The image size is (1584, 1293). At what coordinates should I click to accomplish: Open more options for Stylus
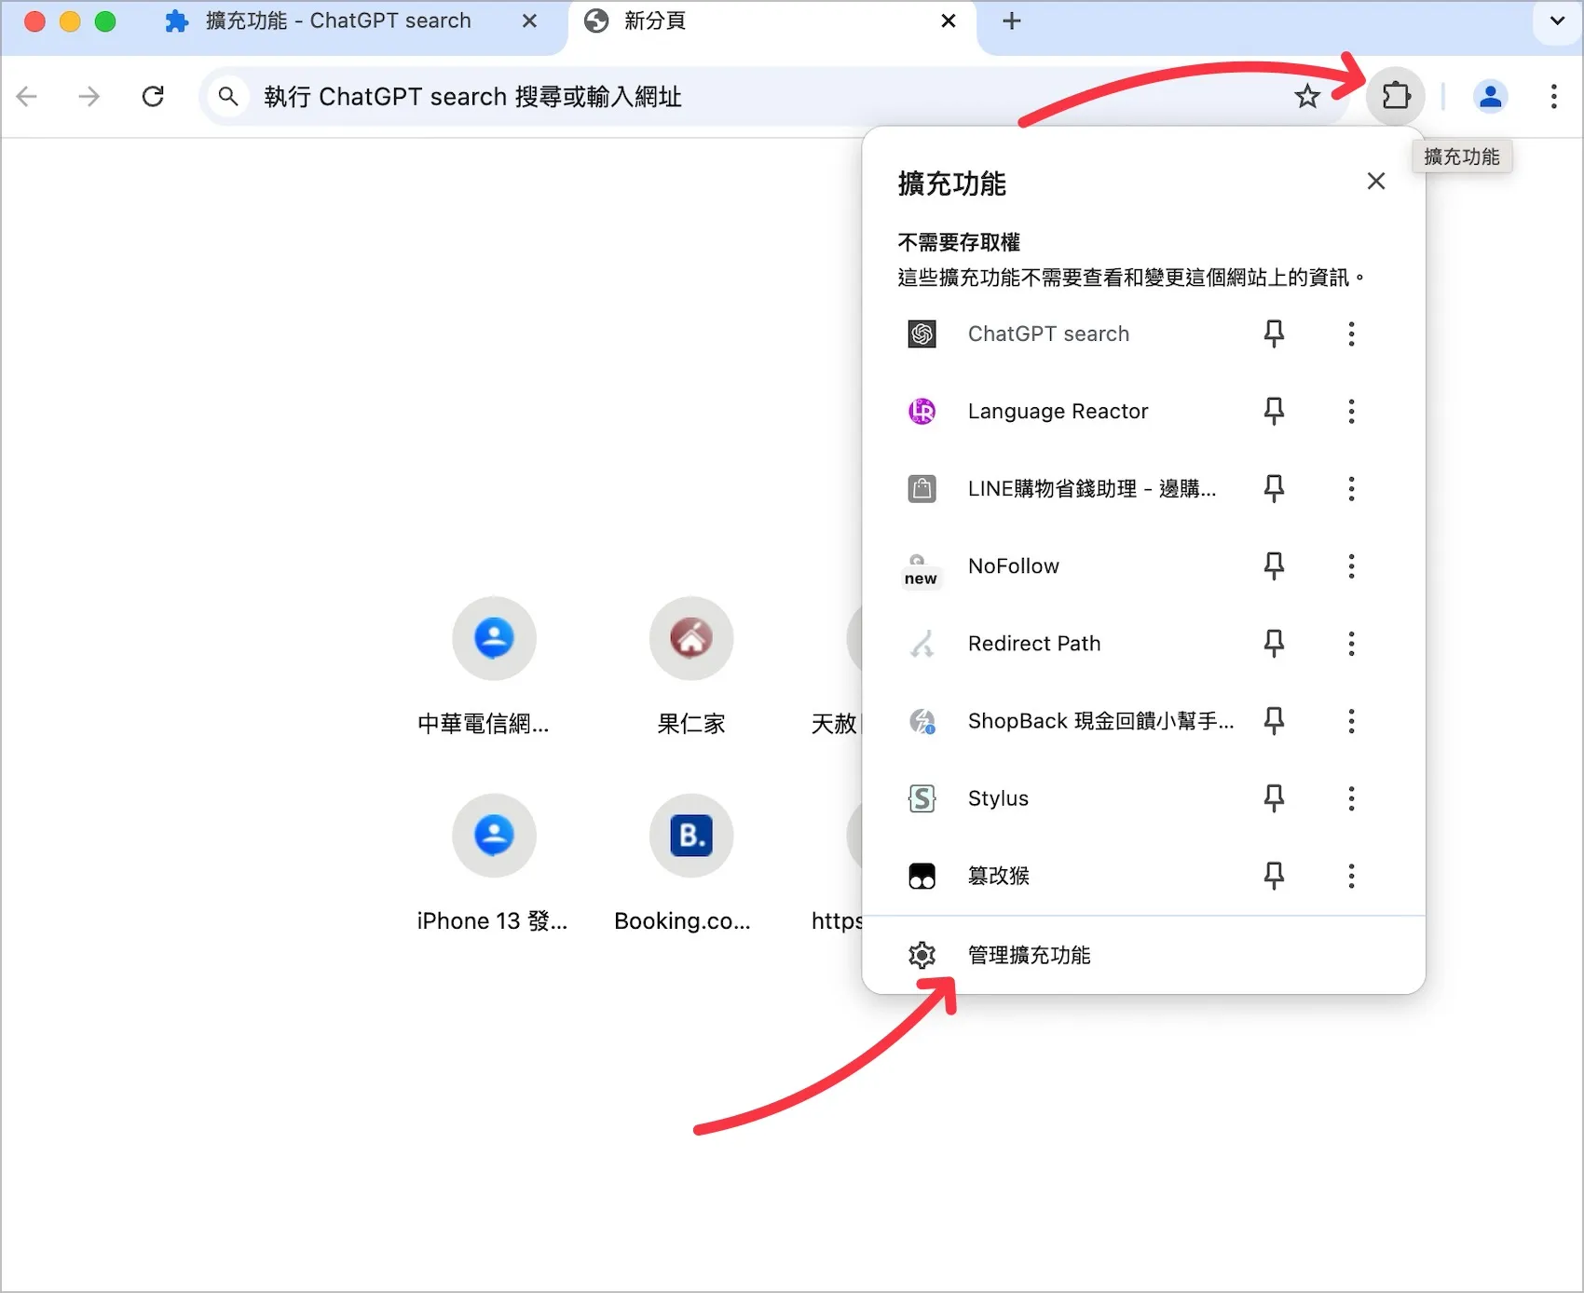[x=1351, y=797]
